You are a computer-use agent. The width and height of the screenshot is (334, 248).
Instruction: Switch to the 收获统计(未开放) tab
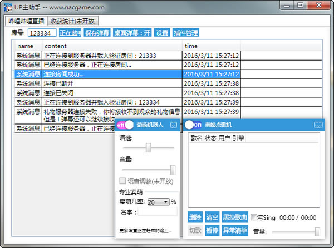(72, 21)
